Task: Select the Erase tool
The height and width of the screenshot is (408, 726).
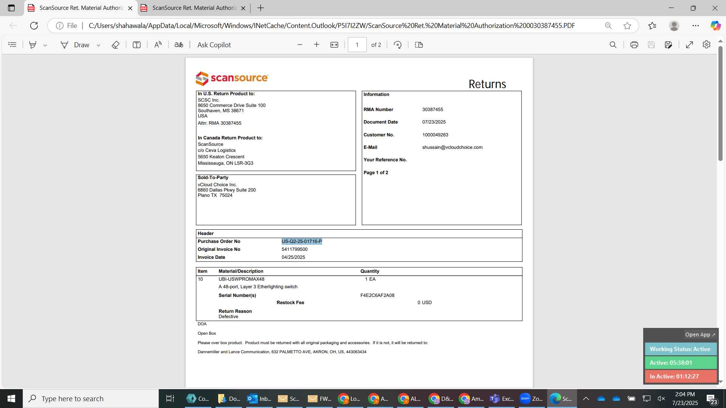Action: 116,45
